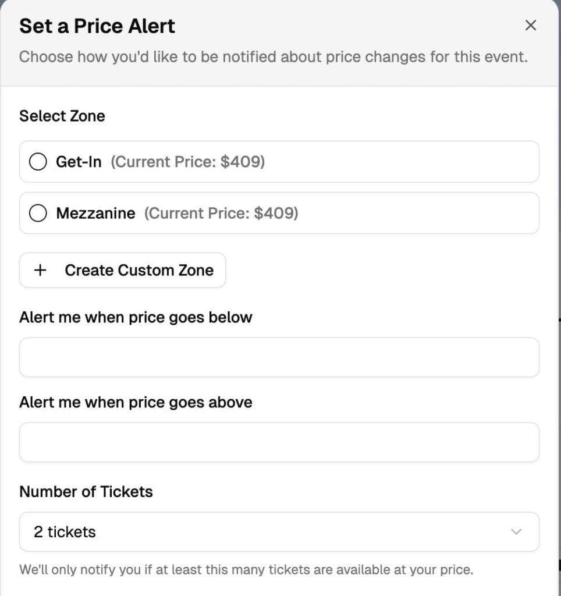This screenshot has height=596, width=561.
Task: Click the ticket availability helper text
Action: click(246, 569)
